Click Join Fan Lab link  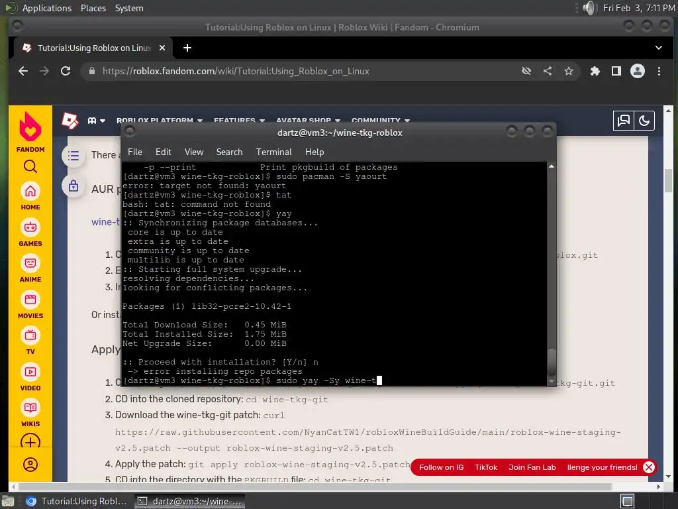[x=532, y=467]
